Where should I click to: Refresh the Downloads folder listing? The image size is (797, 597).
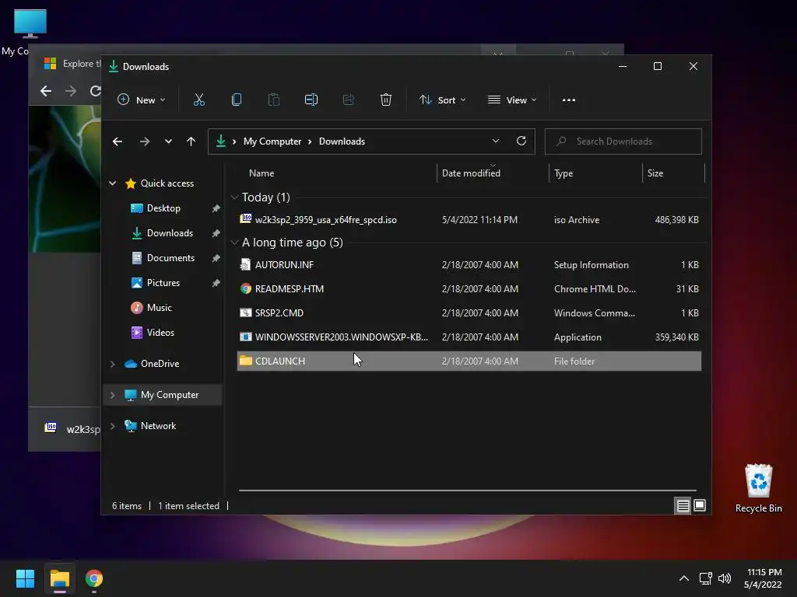pyautogui.click(x=521, y=141)
